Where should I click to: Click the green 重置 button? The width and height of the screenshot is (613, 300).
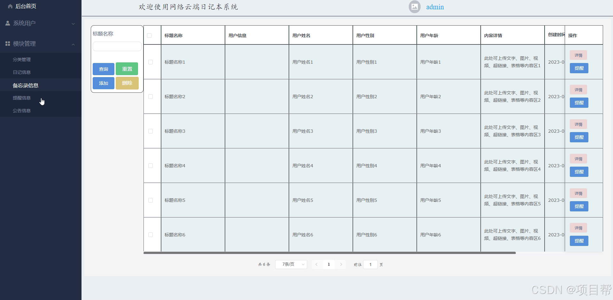coord(127,69)
